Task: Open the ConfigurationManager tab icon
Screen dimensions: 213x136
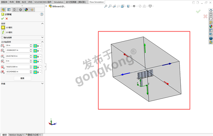Action: point(15,10)
